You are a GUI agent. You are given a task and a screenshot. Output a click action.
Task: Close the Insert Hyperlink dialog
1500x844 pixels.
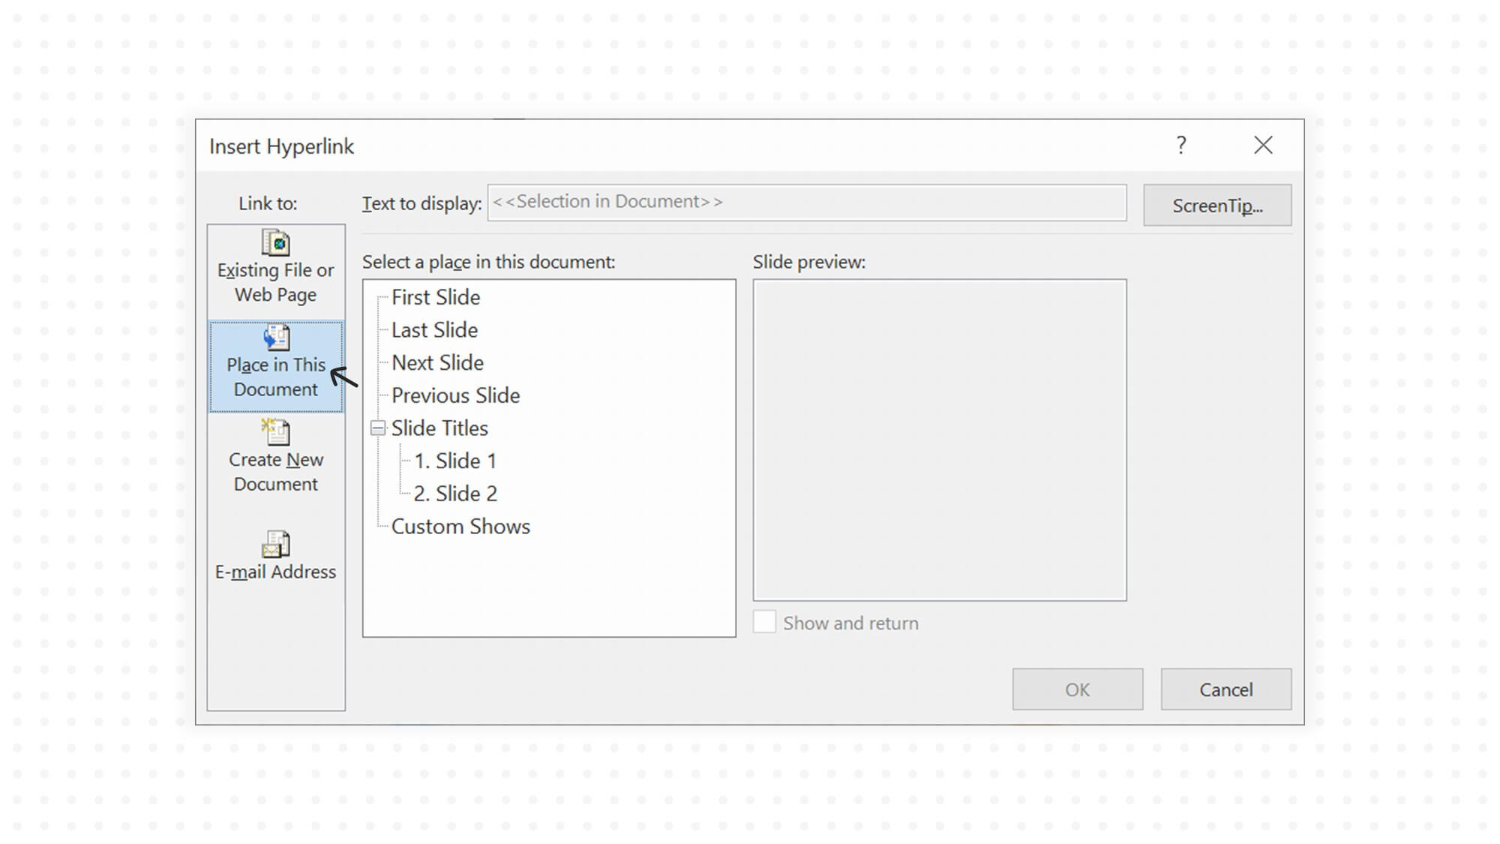coord(1264,146)
